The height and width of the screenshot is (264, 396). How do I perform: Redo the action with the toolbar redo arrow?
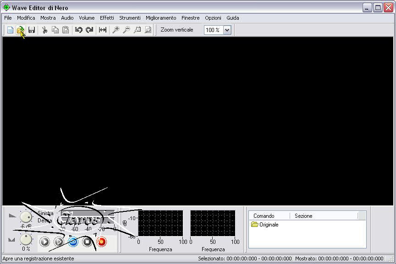pos(89,30)
